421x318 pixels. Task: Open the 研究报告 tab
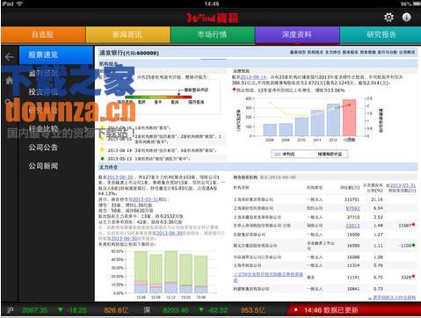[381, 34]
